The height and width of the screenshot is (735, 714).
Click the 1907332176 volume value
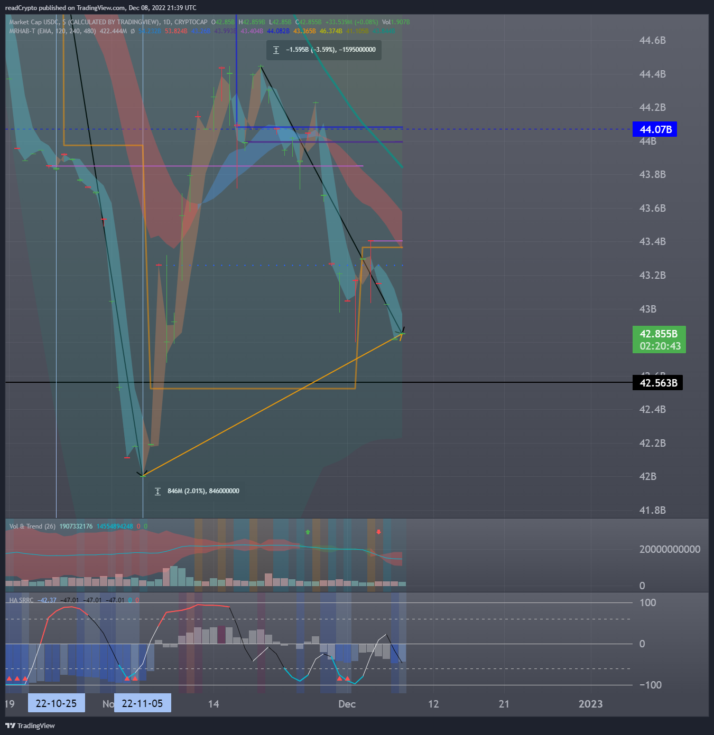[x=76, y=526]
